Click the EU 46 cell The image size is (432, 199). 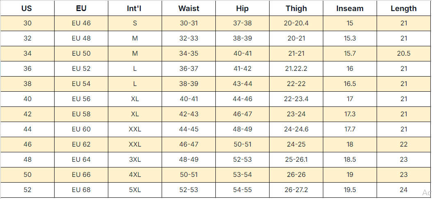click(x=81, y=23)
